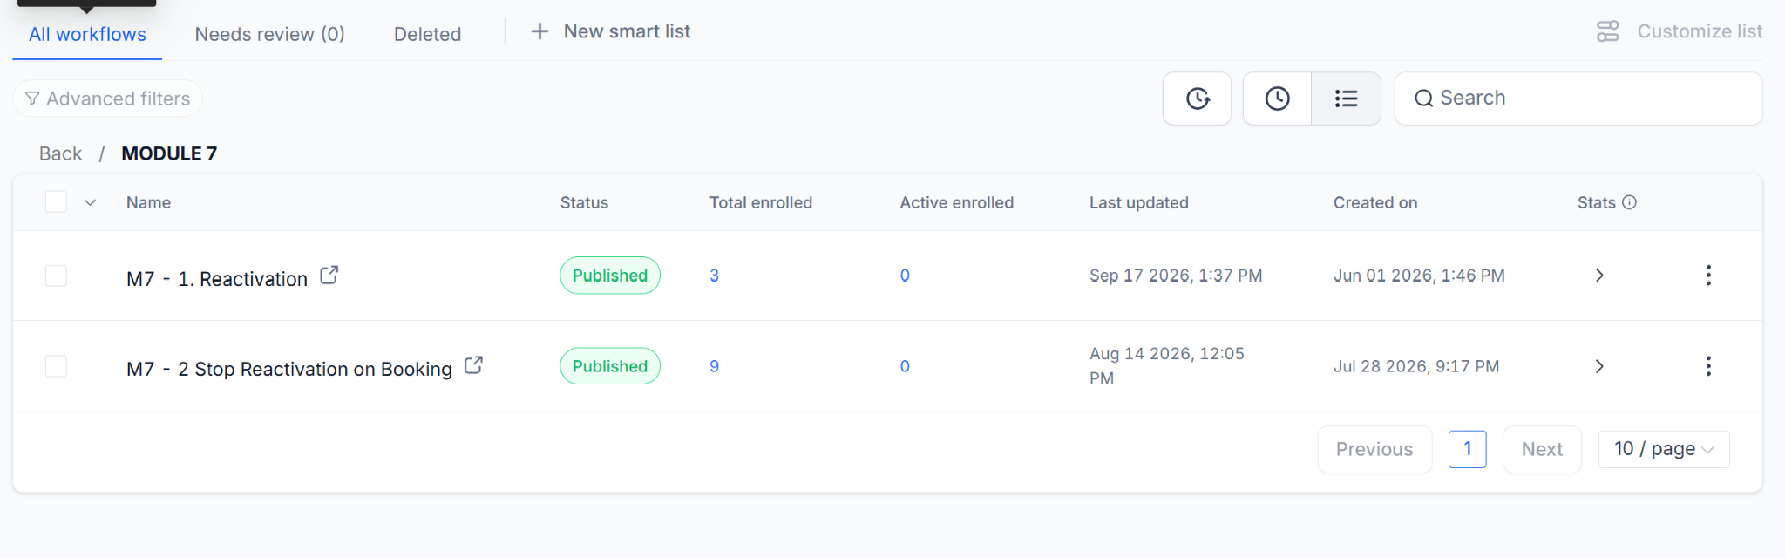The image size is (1785, 558).
Task: Click the Stats info circle icon
Action: point(1629,202)
